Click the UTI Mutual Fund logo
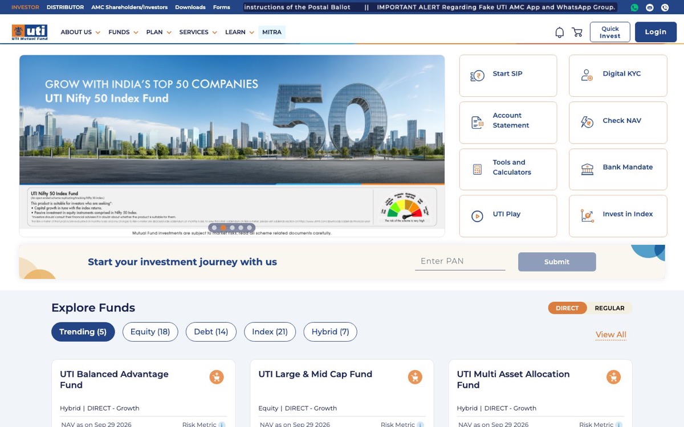The height and width of the screenshot is (427, 684). [x=30, y=32]
